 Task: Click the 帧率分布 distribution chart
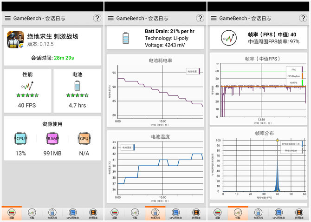click(x=258, y=163)
